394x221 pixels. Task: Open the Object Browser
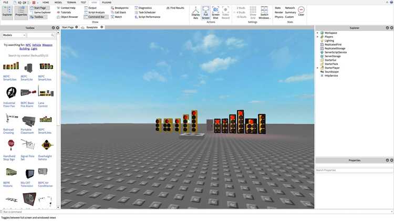coord(67,17)
